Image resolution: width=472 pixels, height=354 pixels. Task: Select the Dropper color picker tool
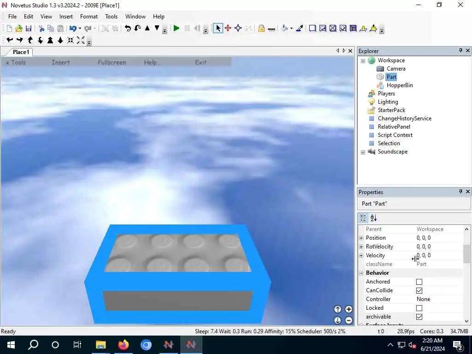(x=300, y=28)
